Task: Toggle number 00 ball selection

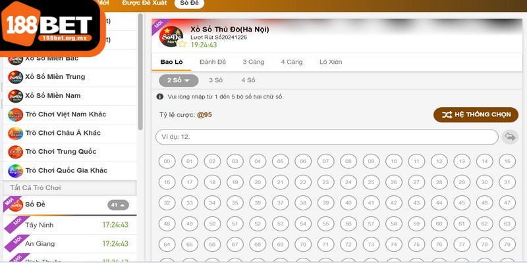Action: pos(167,161)
